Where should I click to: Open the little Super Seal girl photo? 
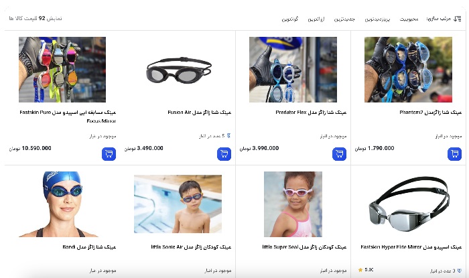(x=293, y=204)
